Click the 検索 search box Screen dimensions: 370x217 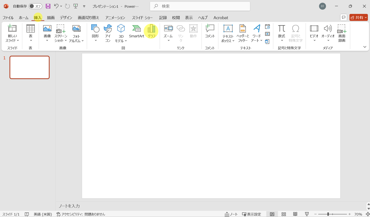[x=200, y=6]
